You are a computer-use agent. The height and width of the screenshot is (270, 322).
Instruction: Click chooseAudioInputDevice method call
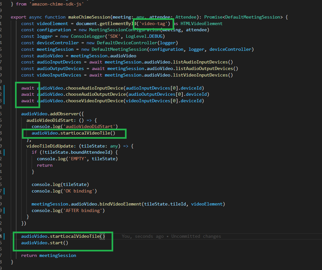(x=95, y=88)
